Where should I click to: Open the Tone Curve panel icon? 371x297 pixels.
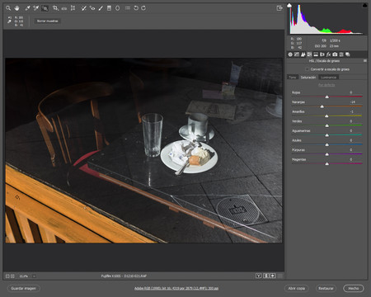coord(297,54)
